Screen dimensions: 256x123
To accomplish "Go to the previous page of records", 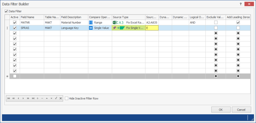I will click(x=13, y=98).
